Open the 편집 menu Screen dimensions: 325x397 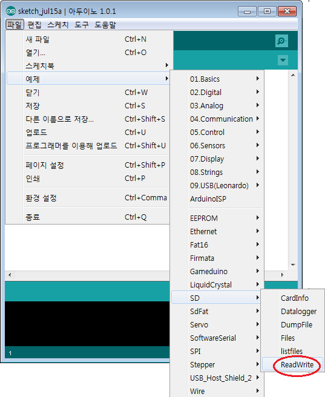point(34,25)
